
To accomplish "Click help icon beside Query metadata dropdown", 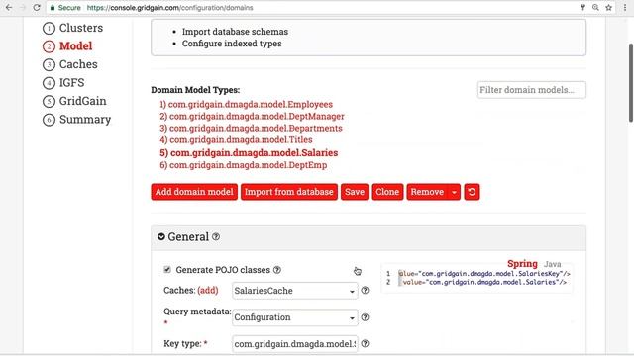I will point(365,317).
